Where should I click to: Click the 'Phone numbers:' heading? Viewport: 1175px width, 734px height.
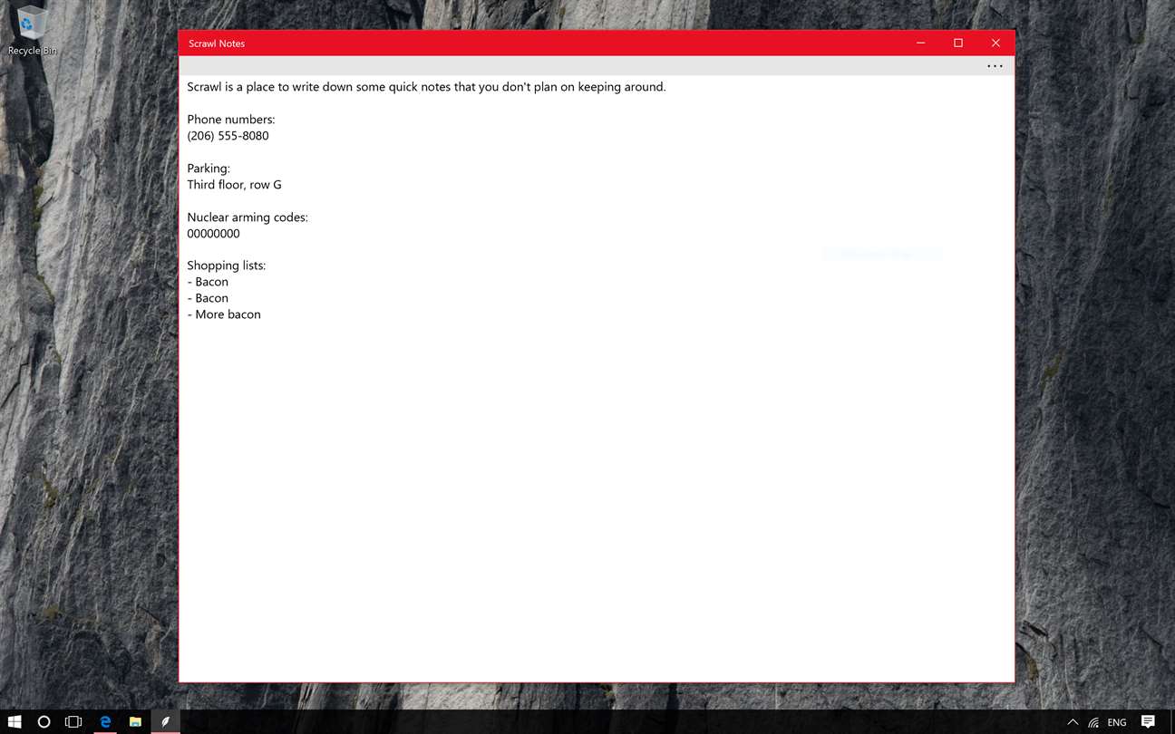click(x=231, y=120)
